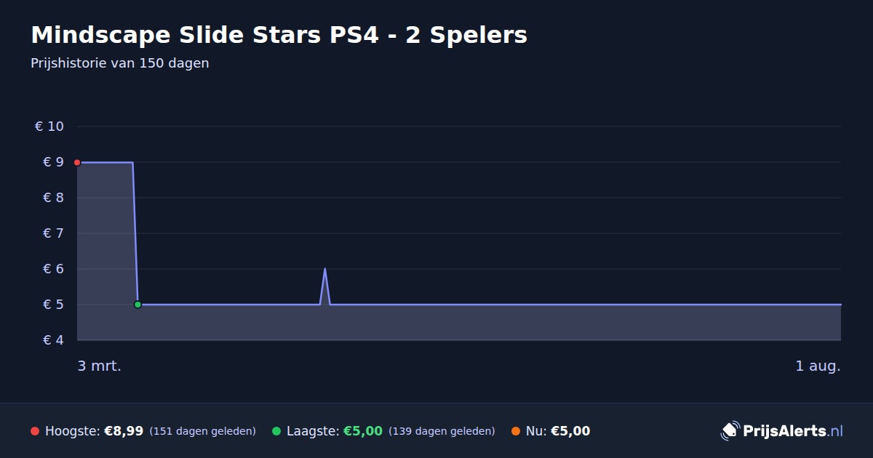
Task: Click the title Mindscape Slide Stars PS4
Action: click(x=279, y=35)
